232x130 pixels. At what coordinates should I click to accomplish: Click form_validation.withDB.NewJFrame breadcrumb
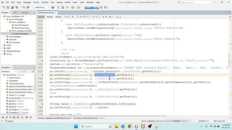(x=55, y=118)
